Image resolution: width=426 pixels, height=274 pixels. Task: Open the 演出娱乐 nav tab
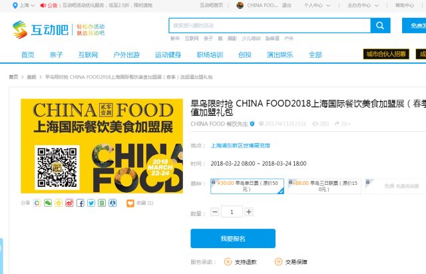[280, 55]
